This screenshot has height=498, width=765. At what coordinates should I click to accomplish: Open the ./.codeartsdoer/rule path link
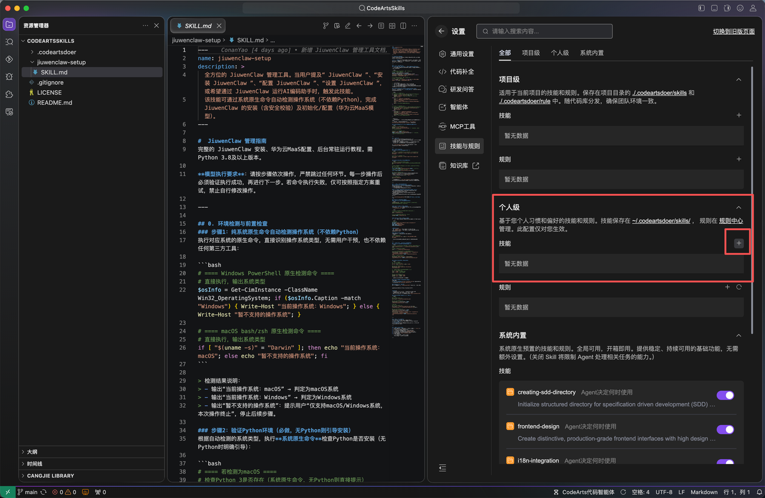(524, 102)
